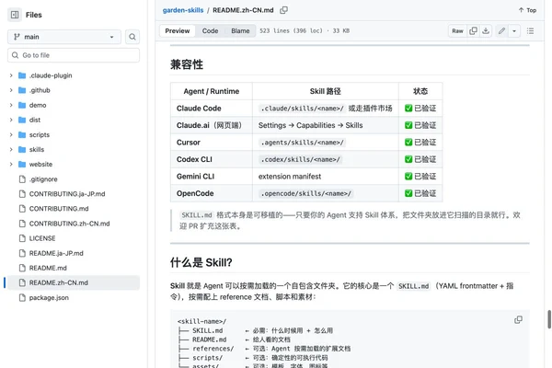Click the OpenCode table cell
Screen dimensions: 552x368
pyautogui.click(x=212, y=193)
